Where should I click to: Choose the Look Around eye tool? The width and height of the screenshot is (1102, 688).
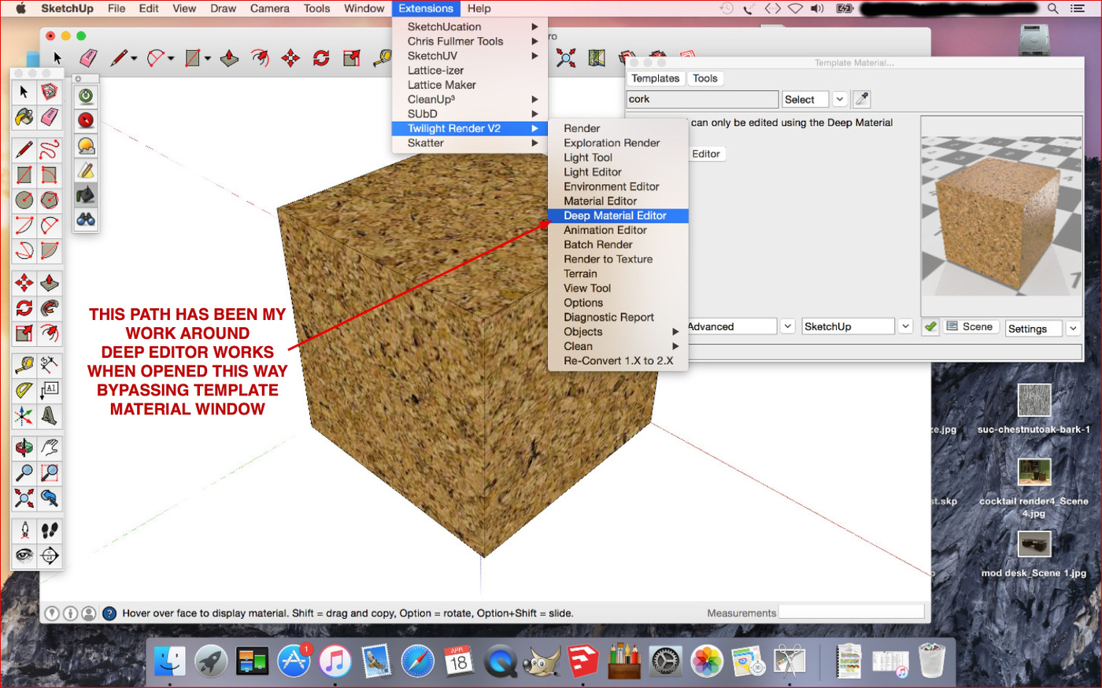click(24, 555)
